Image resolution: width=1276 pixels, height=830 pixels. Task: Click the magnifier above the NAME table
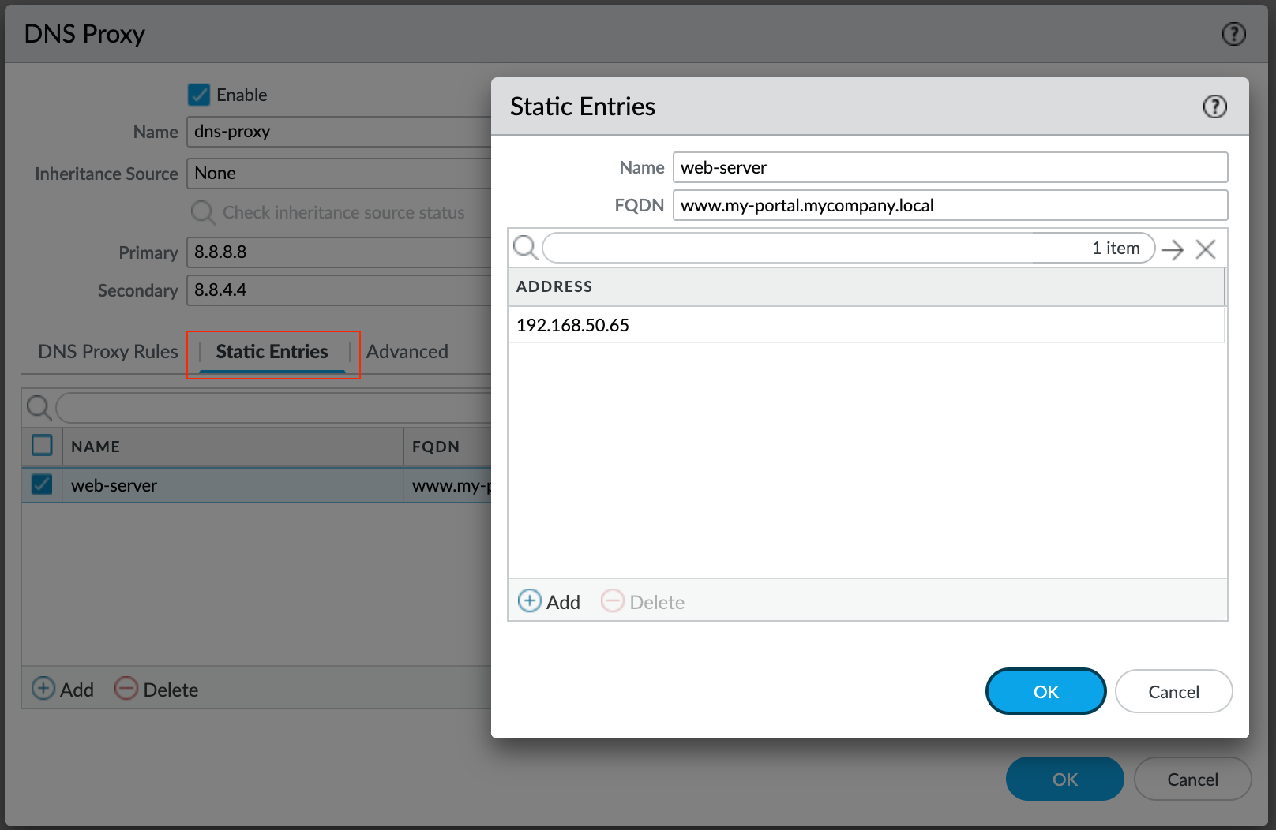tap(39, 407)
